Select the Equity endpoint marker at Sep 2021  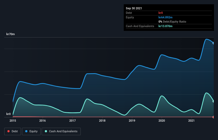click(213, 43)
